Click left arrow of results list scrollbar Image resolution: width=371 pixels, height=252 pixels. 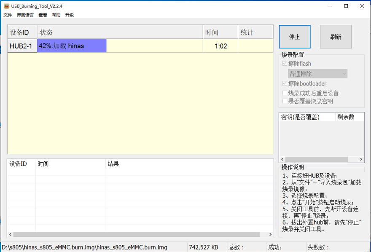click(10, 235)
